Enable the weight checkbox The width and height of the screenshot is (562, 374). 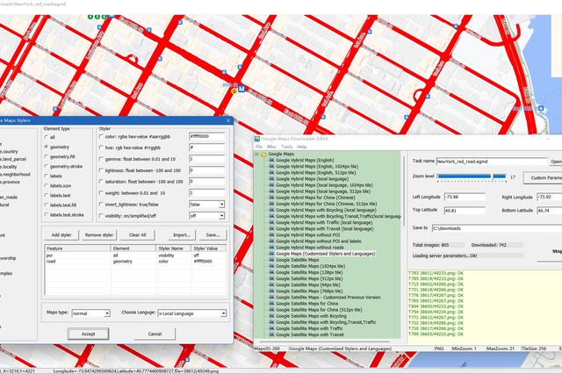(101, 193)
